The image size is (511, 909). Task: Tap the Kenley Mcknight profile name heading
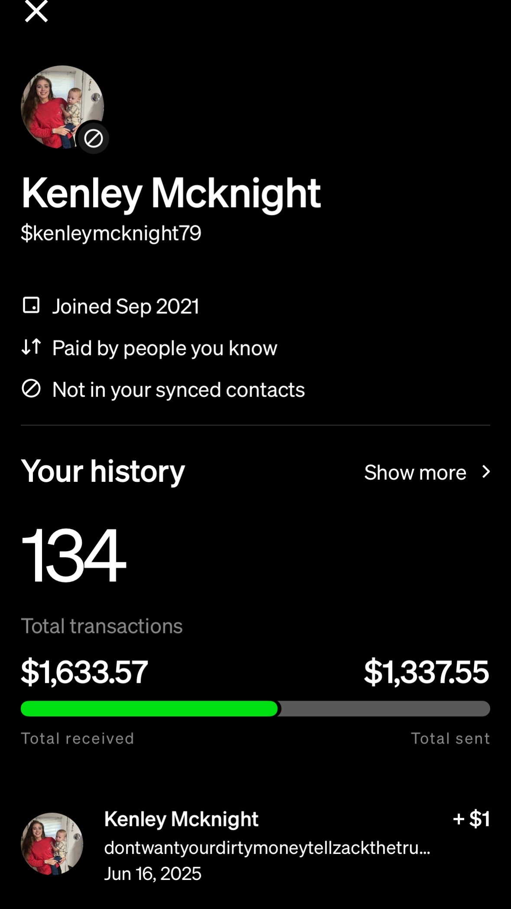point(171,194)
